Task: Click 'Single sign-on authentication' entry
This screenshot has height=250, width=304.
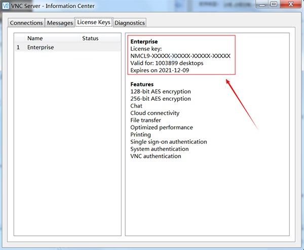Action: 169,142
